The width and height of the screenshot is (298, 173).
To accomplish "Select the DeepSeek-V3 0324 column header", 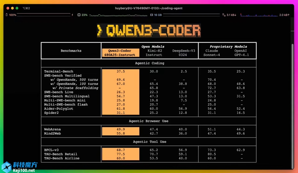I will pos(184,53).
